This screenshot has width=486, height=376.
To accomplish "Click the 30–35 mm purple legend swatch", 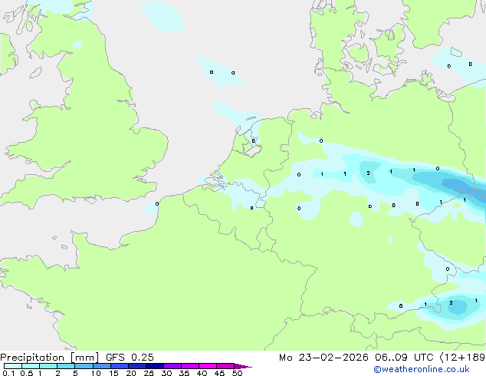I will (x=172, y=366).
